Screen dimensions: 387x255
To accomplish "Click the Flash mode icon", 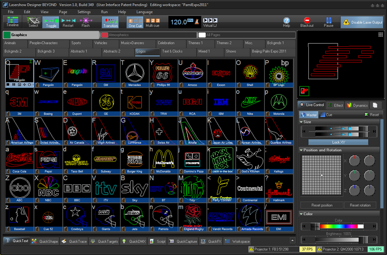I will tap(86, 22).
